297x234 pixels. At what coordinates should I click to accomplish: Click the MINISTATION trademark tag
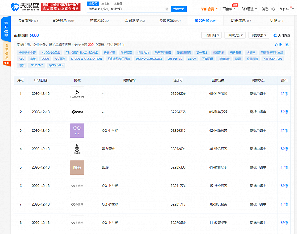(273, 59)
